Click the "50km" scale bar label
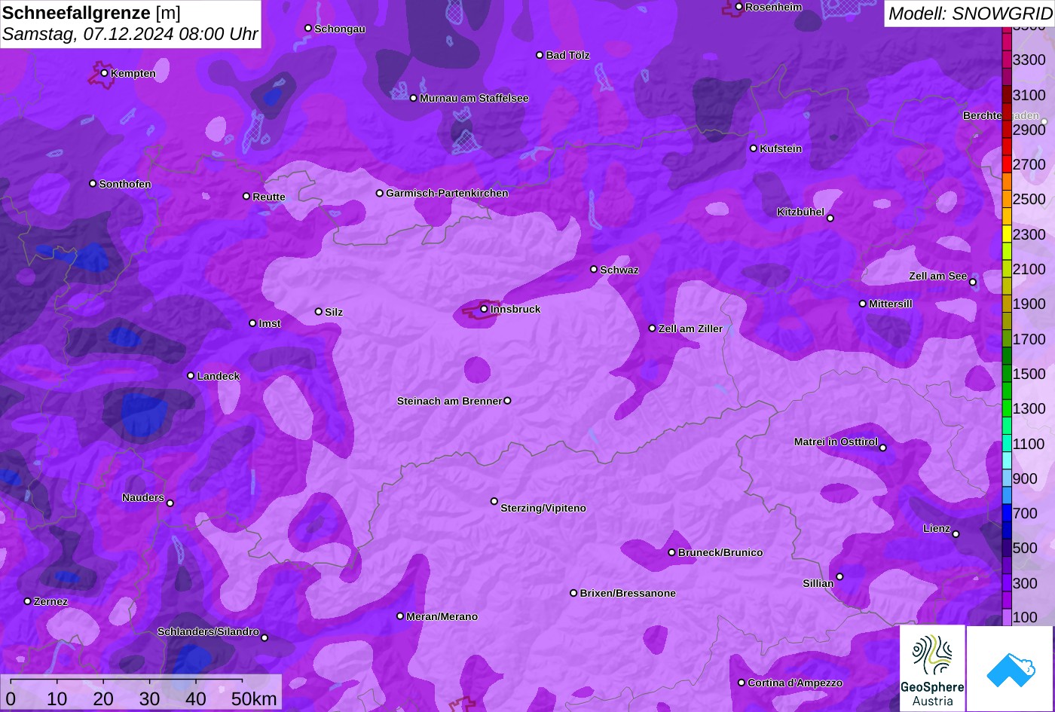 254,698
